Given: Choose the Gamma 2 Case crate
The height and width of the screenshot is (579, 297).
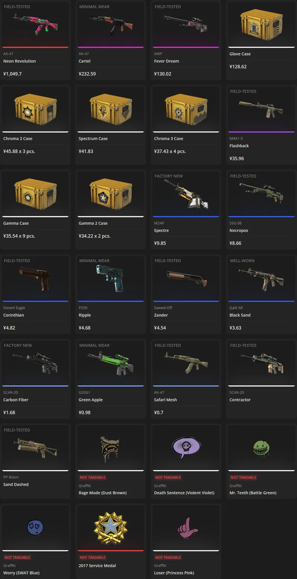Looking at the screenshot, I should click(x=110, y=194).
